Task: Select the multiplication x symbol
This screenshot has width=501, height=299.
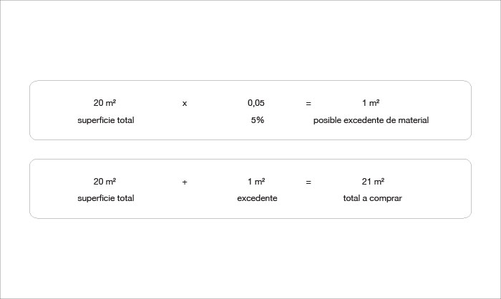Action: pos(185,104)
